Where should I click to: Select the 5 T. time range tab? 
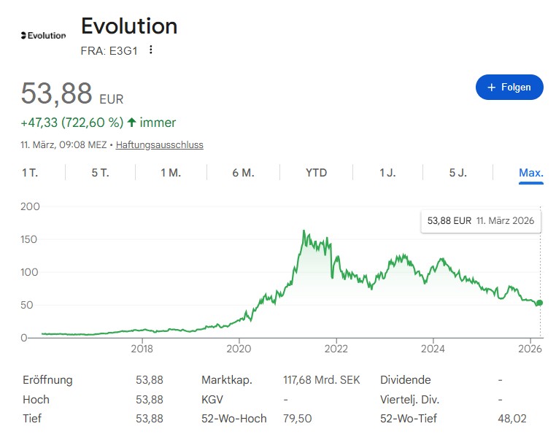(x=100, y=173)
